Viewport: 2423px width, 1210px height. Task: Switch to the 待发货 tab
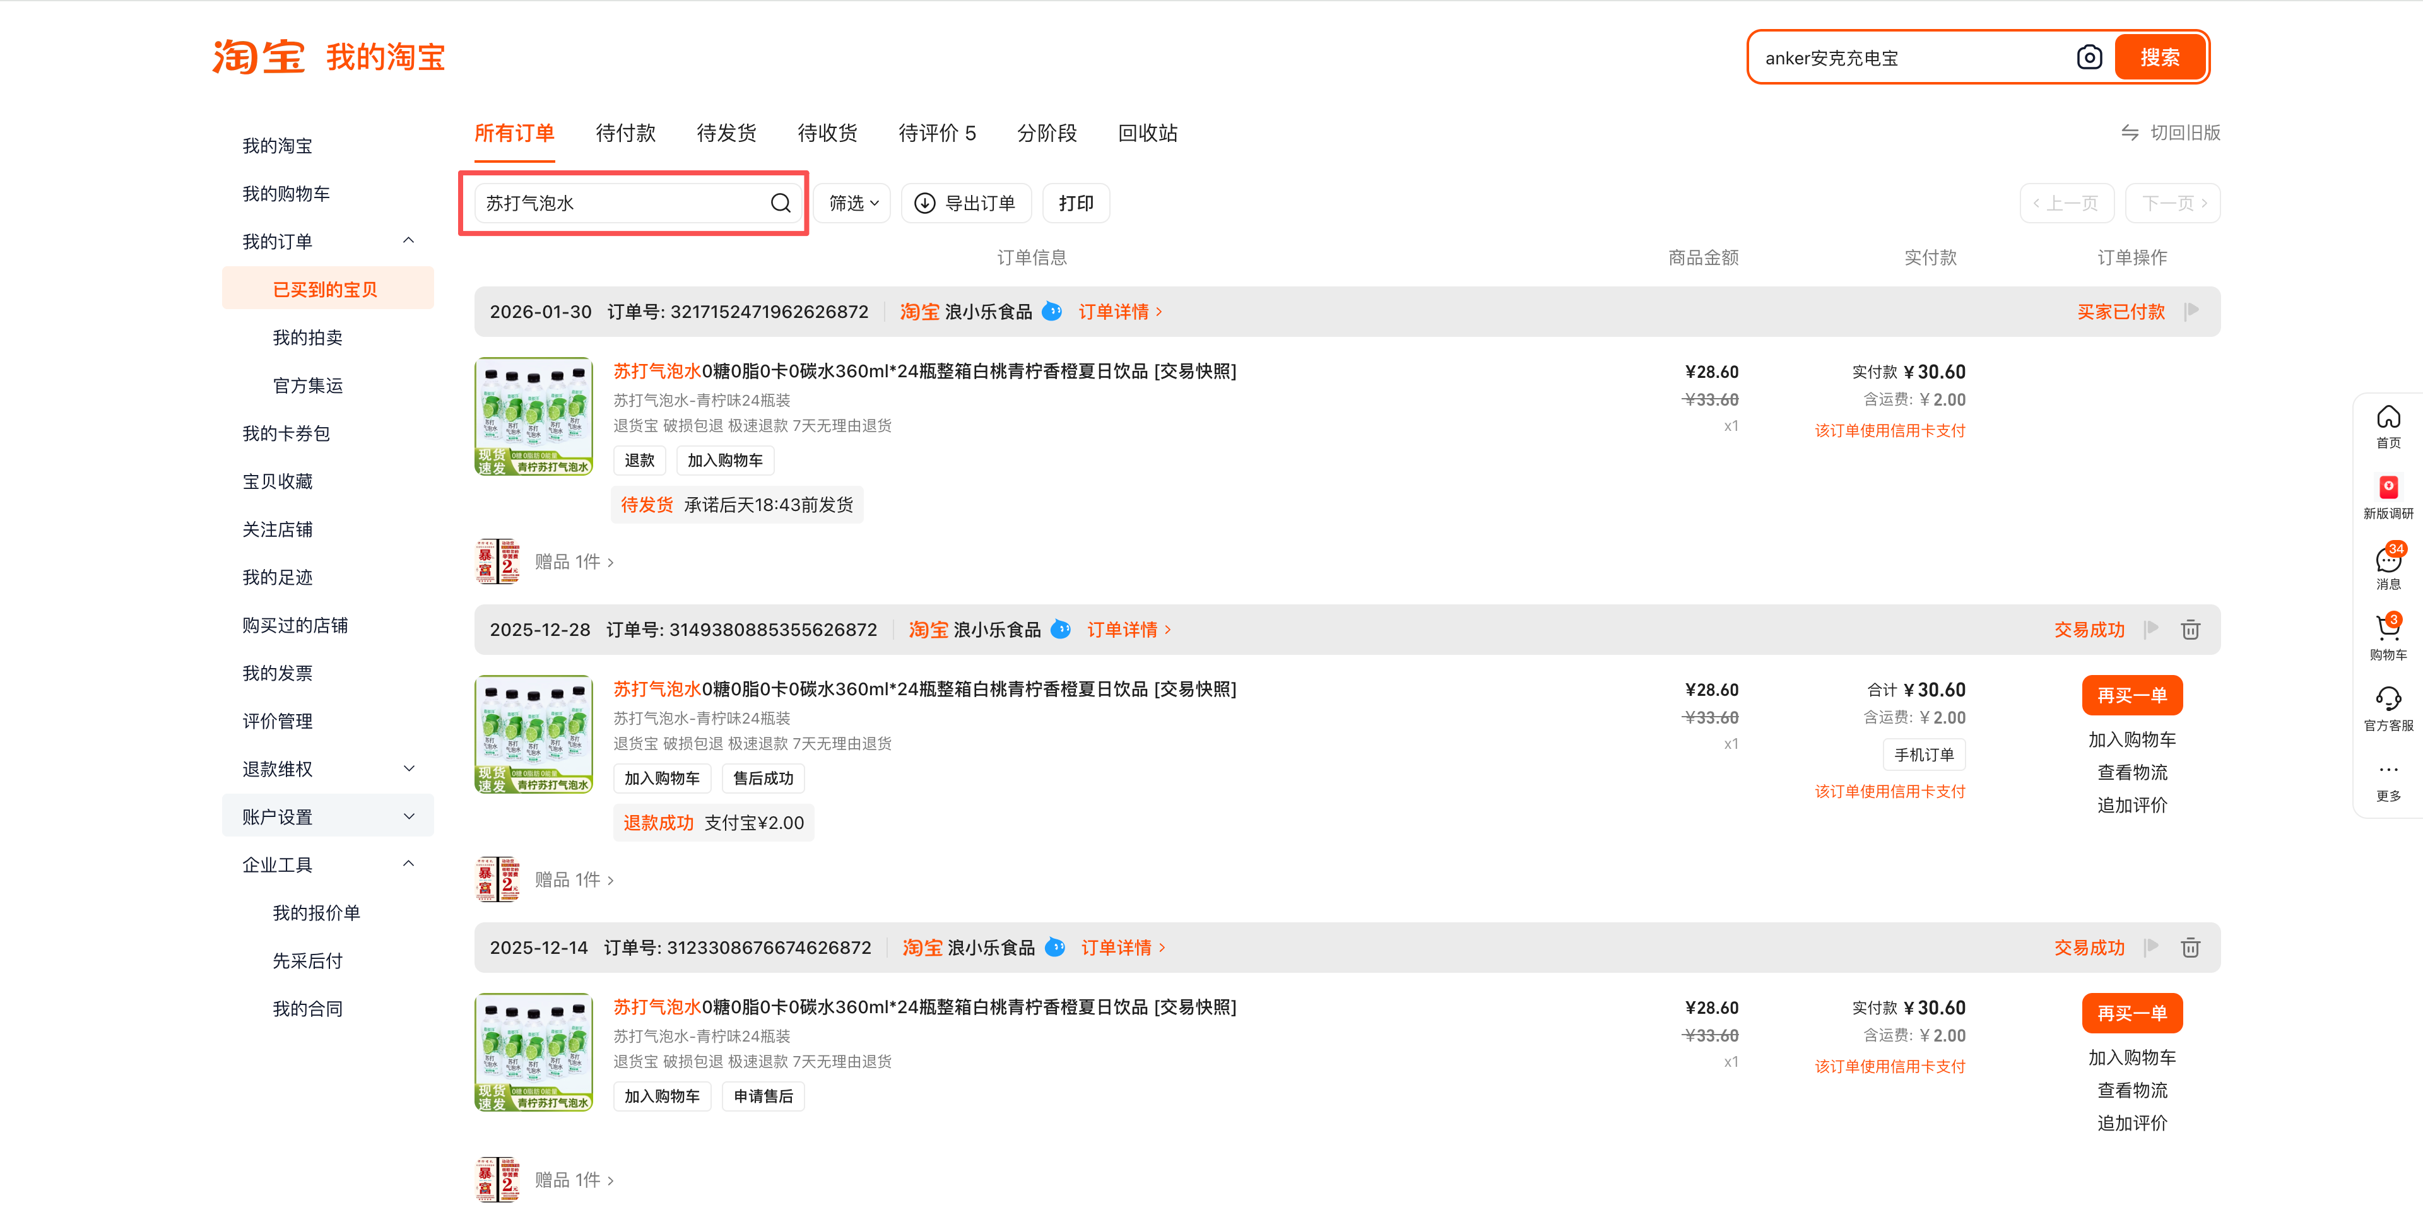coord(726,134)
